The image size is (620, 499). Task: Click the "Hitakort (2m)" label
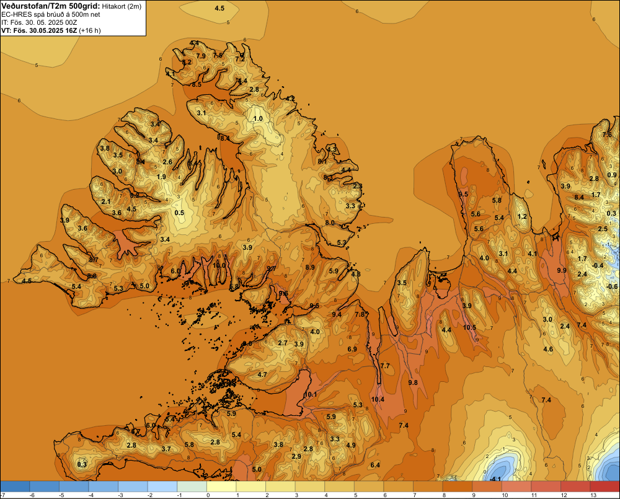point(122,6)
